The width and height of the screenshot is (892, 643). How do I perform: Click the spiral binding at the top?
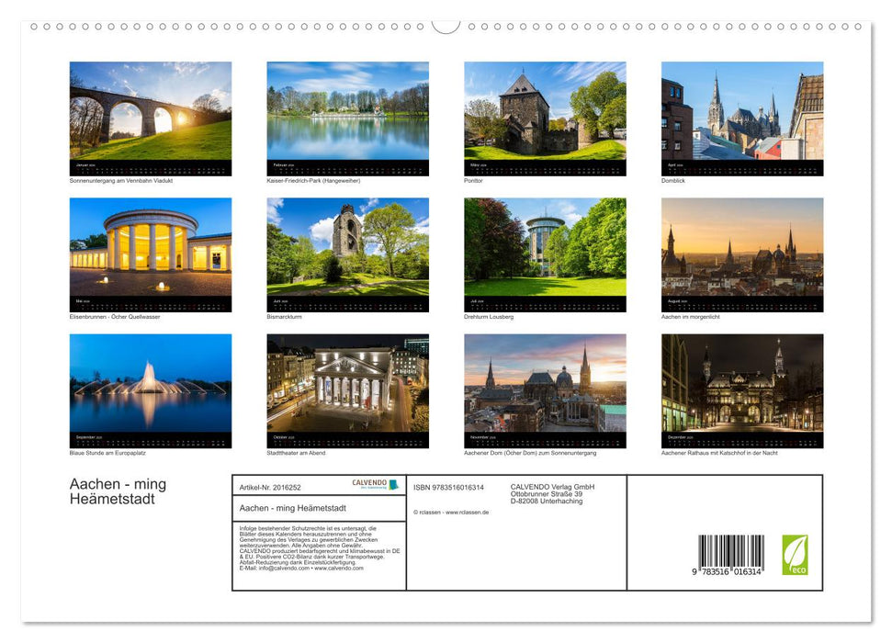click(x=446, y=28)
